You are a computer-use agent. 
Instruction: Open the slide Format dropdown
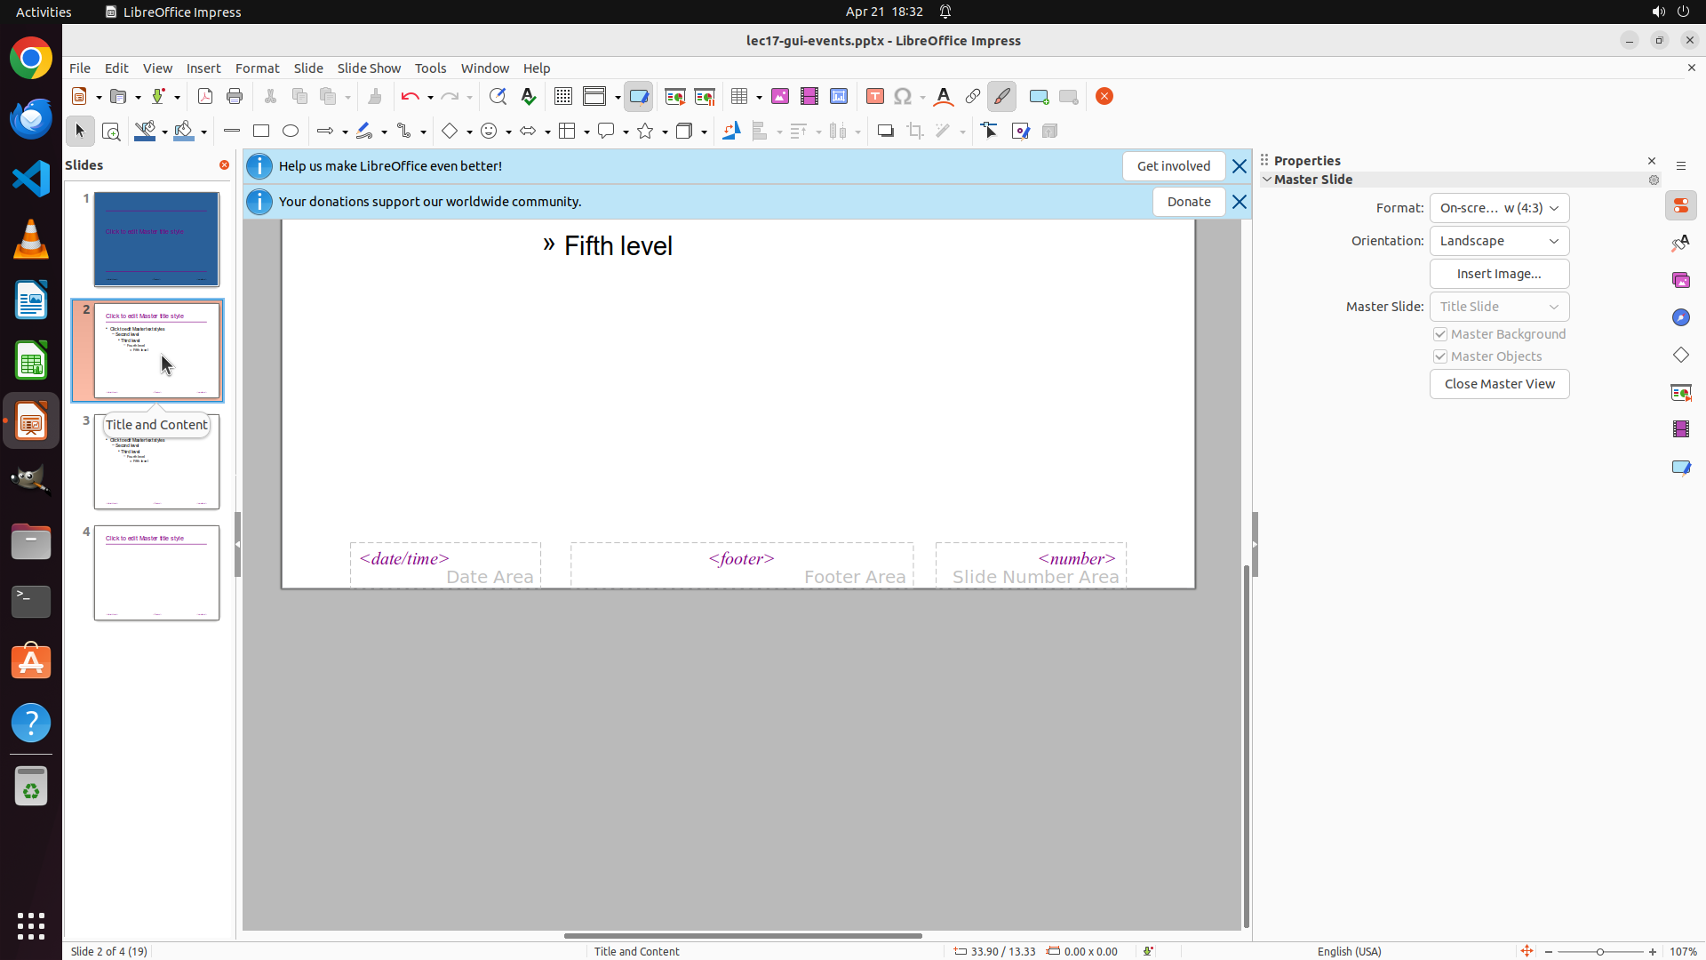coord(1499,208)
